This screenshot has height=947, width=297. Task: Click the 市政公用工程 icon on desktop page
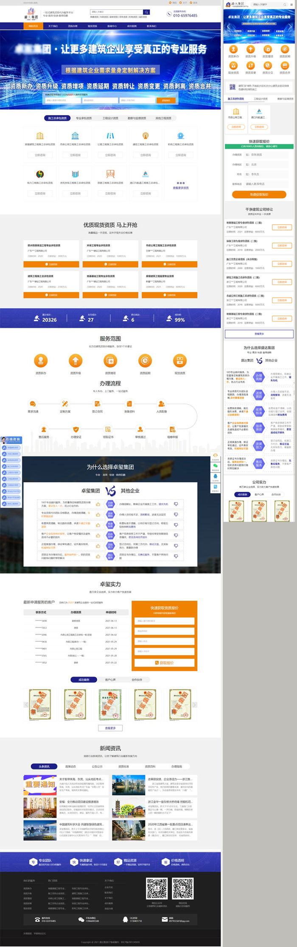tap(75, 136)
